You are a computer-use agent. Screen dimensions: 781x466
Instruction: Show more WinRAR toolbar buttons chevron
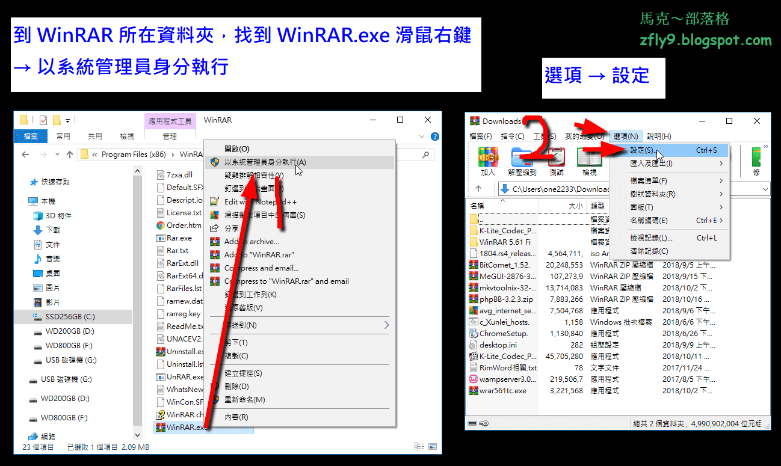765,146
